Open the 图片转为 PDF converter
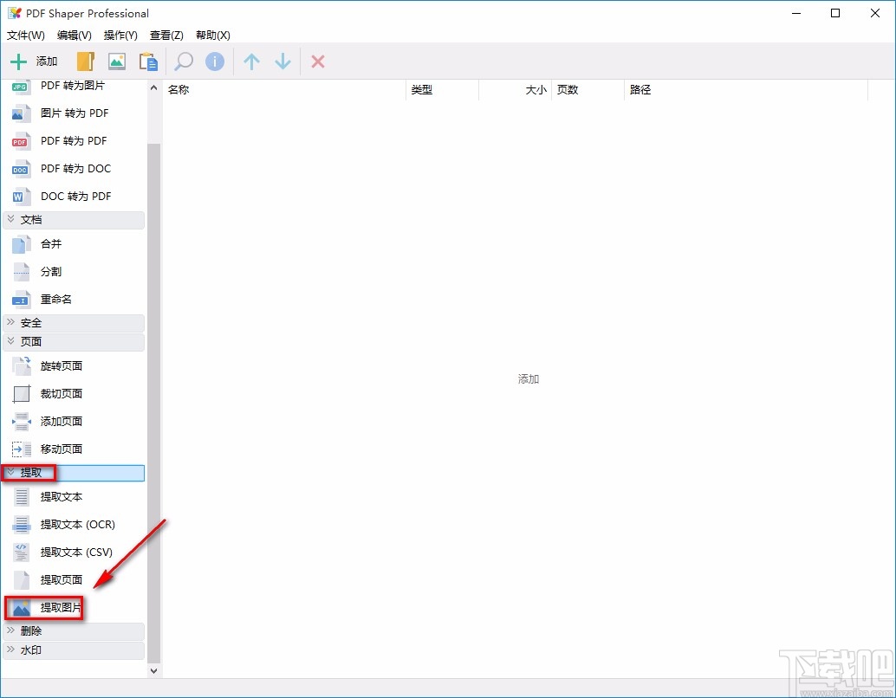 (x=74, y=113)
